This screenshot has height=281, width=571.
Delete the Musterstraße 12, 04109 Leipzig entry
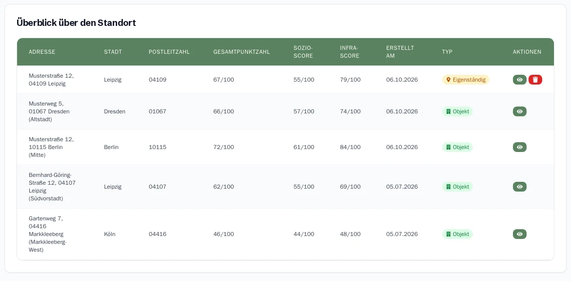[x=535, y=80]
